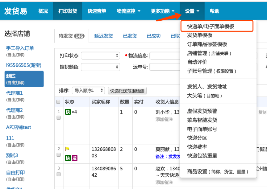Open the 排序 导入顺序 dropdown
This screenshot has height=189, width=267.
pos(88,91)
